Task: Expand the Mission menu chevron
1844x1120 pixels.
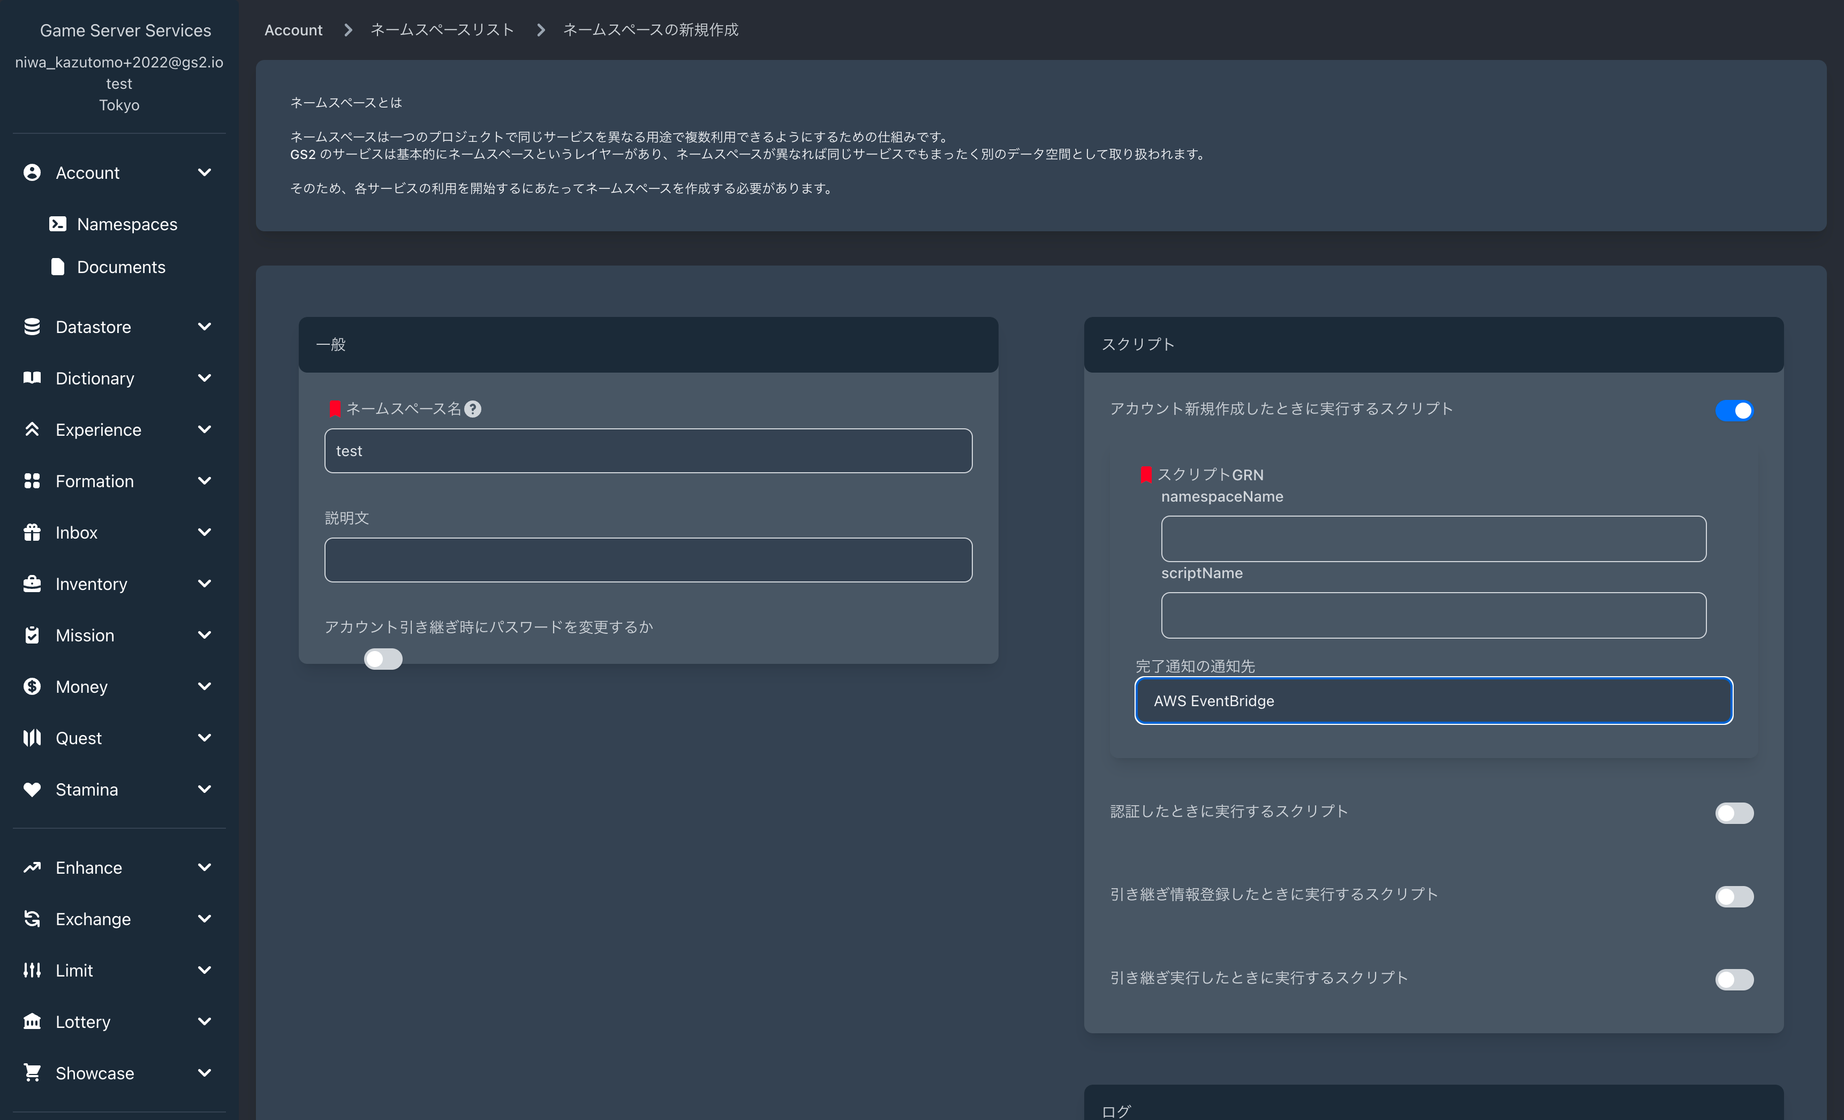Action: pyautogui.click(x=205, y=635)
